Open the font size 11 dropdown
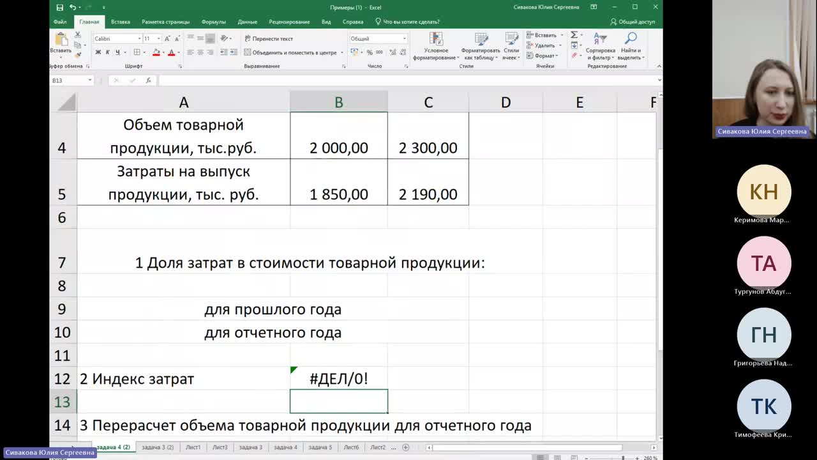The height and width of the screenshot is (460, 817). (158, 38)
